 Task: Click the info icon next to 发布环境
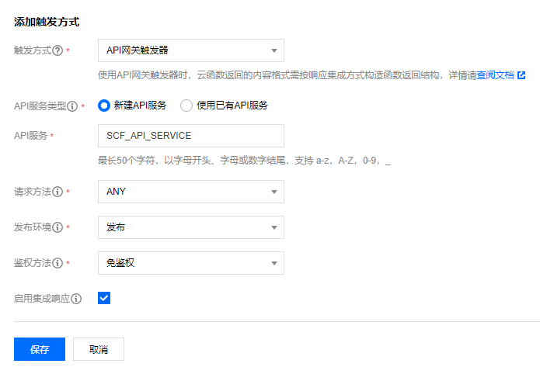point(57,227)
